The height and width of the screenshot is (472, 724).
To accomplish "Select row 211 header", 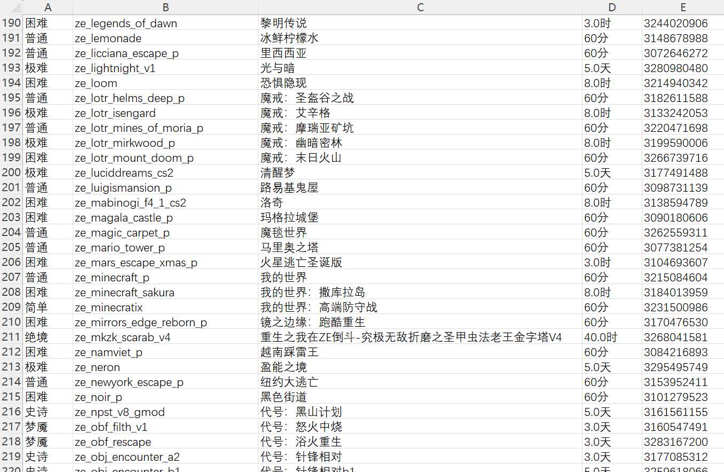I will tap(11, 337).
